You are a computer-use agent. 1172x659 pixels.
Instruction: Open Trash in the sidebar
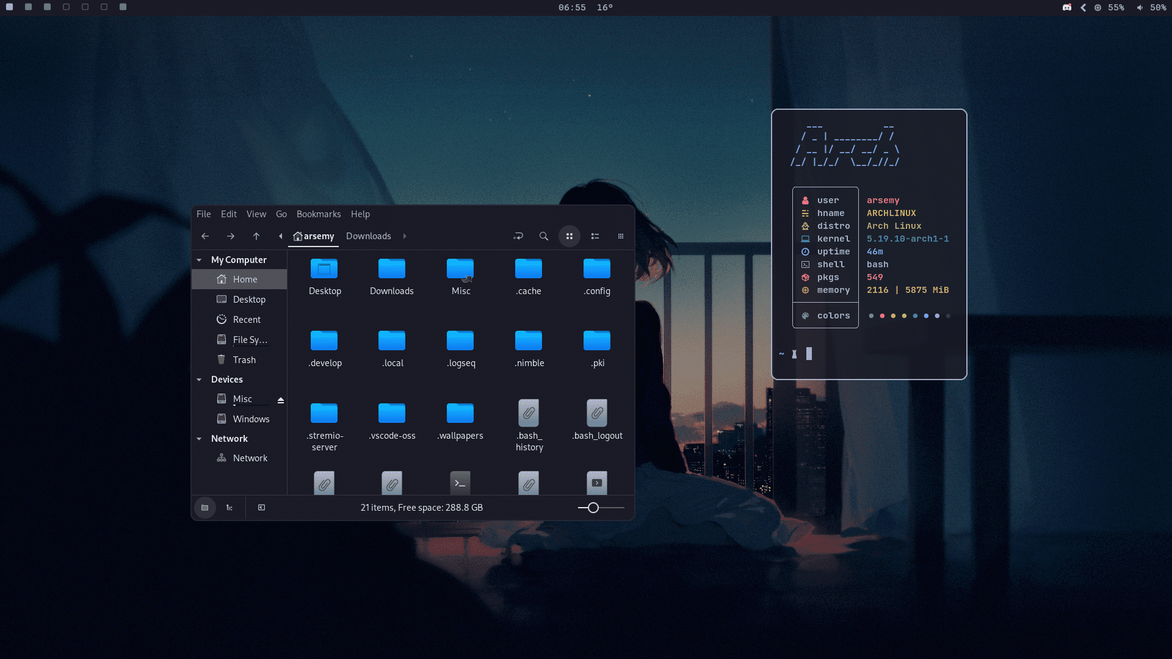click(x=239, y=360)
